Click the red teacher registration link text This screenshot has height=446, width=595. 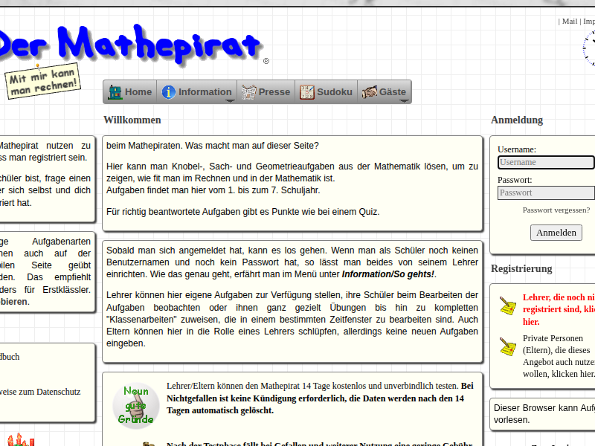[x=558, y=309]
